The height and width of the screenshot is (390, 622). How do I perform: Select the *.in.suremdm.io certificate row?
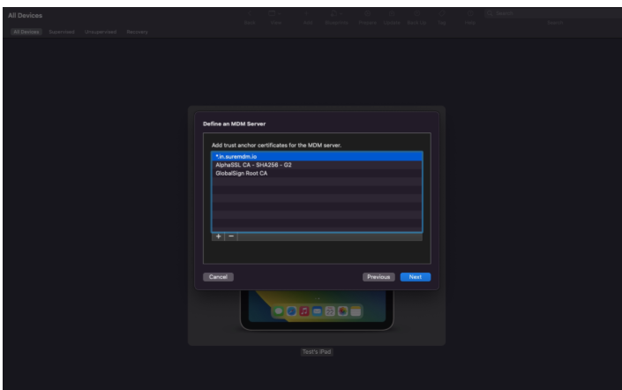pyautogui.click(x=317, y=157)
